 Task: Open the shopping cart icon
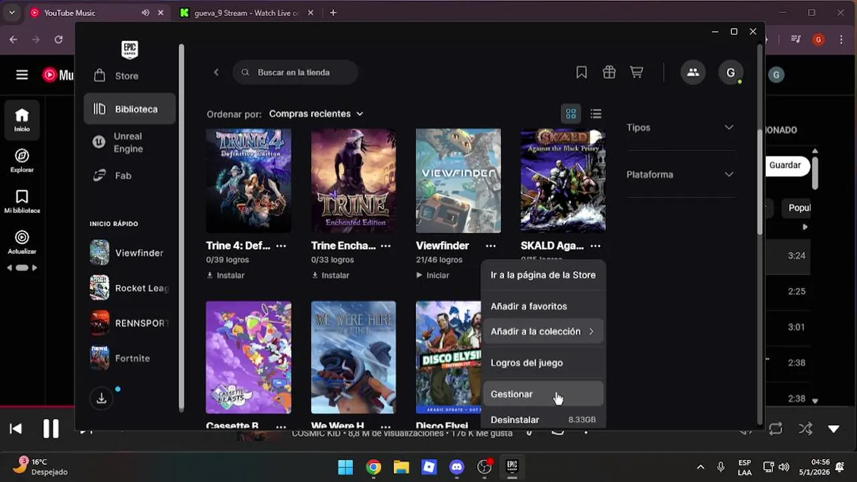click(x=636, y=72)
